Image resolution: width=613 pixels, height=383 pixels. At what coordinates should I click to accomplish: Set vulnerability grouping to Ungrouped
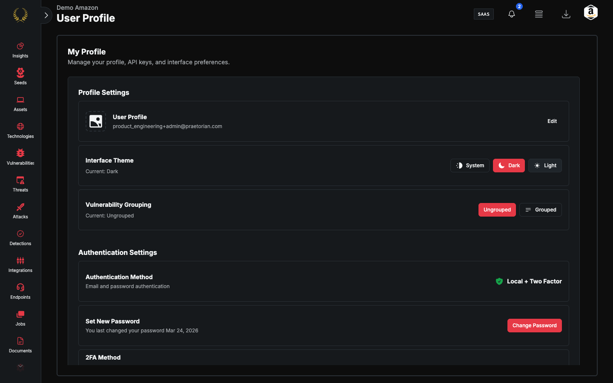pyautogui.click(x=497, y=210)
